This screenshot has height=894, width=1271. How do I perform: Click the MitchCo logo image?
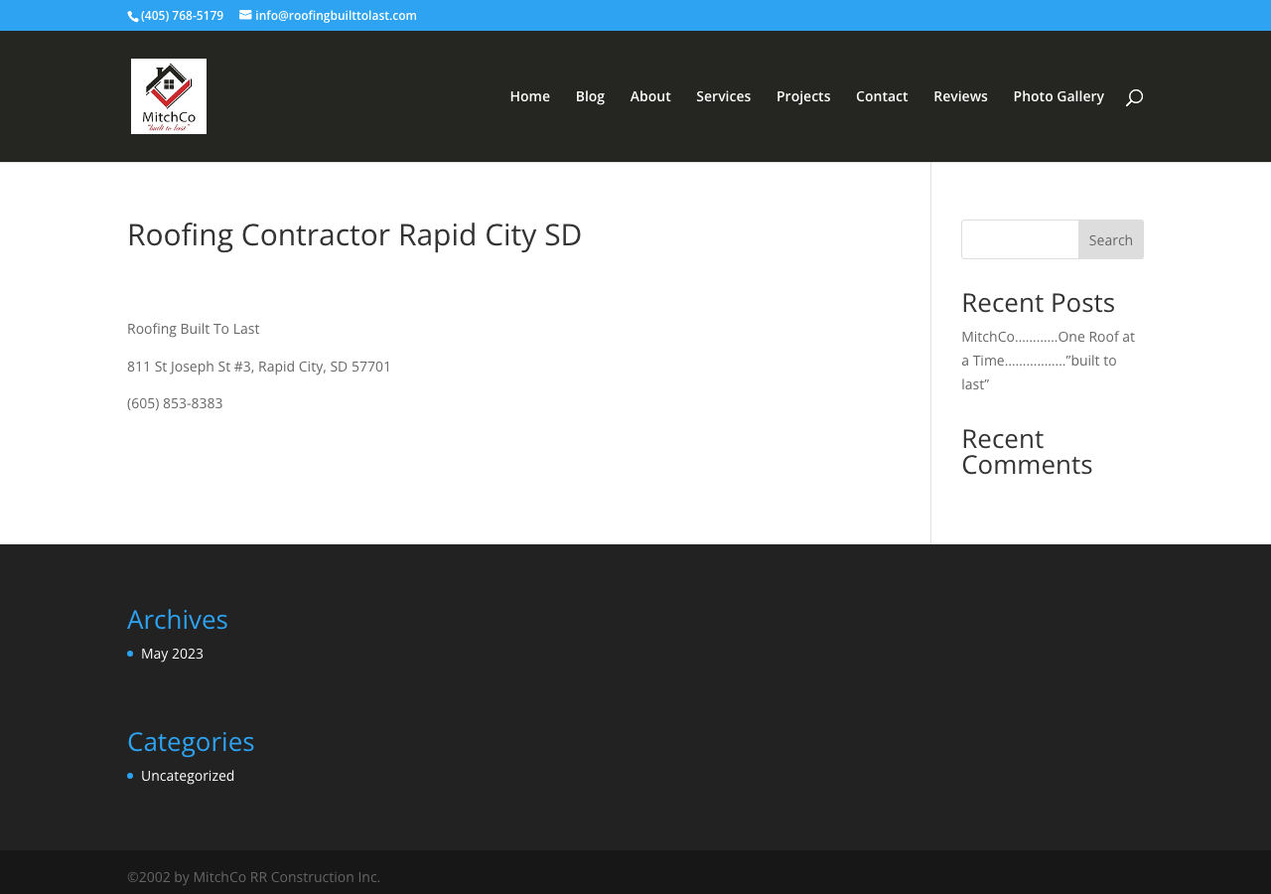click(x=169, y=96)
